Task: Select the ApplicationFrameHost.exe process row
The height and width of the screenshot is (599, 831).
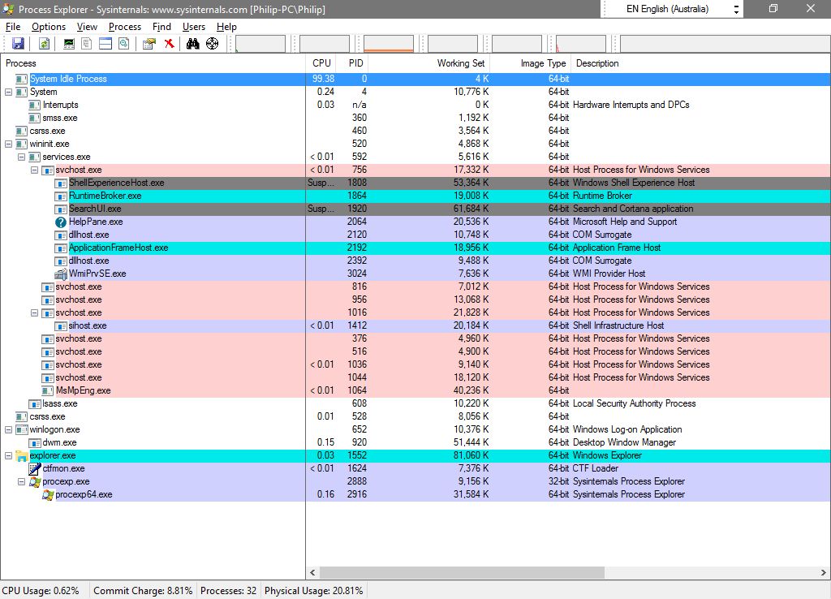Action: [x=415, y=248]
